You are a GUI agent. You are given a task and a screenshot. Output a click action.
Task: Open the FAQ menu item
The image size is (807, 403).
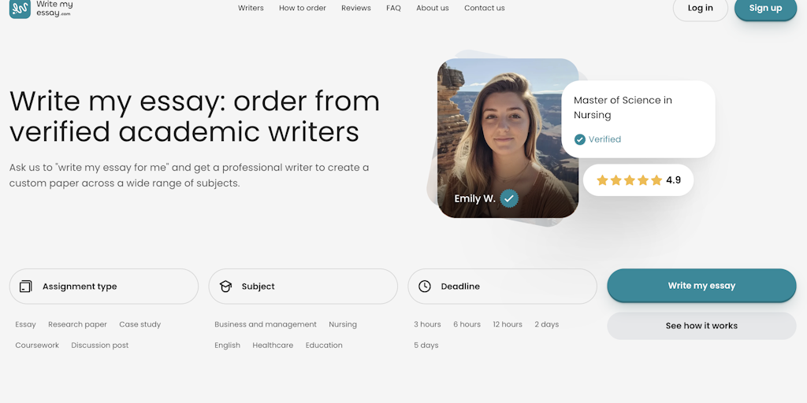click(x=394, y=8)
